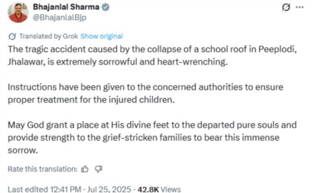Screen dimensions: 312x193
Task: Dislike the translation with thumbs down
Action: click(x=98, y=169)
